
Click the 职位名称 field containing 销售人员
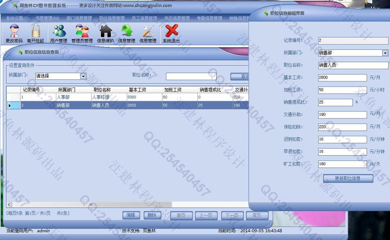(353, 65)
